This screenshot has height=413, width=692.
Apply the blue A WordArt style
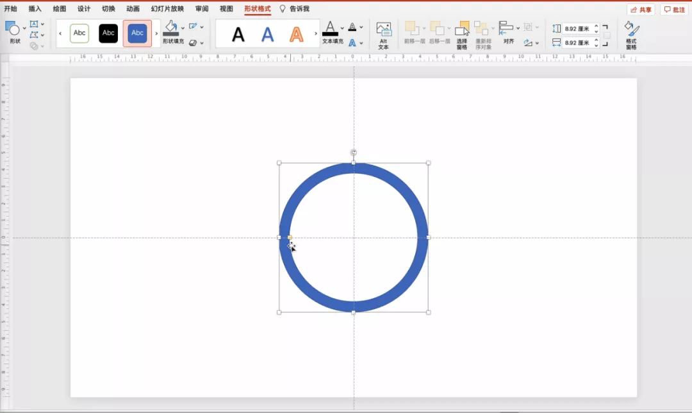pyautogui.click(x=267, y=34)
